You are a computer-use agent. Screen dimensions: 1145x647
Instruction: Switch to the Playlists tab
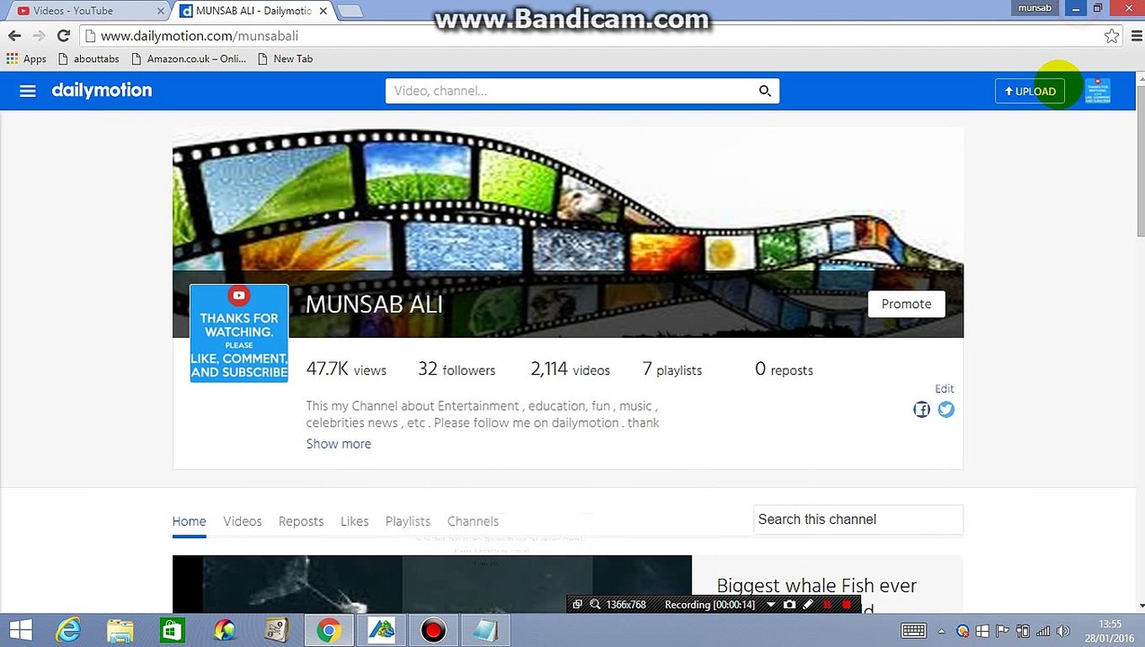pos(408,521)
